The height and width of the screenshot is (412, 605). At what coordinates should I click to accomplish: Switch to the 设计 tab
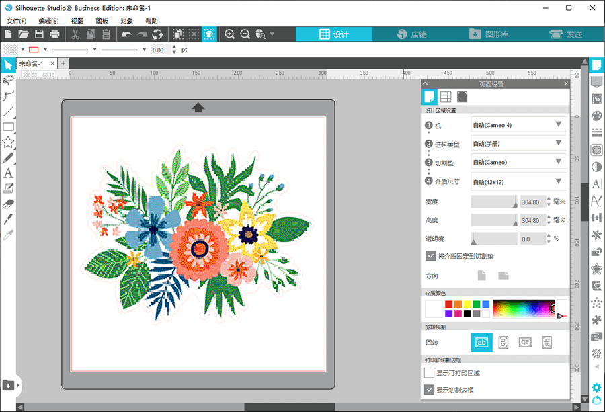(334, 34)
